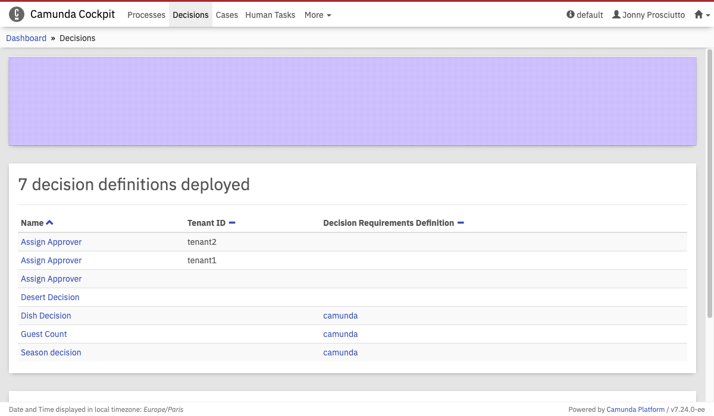Open camunda requirements definition for Dish Decision
The height and width of the screenshot is (416, 714).
pos(340,316)
